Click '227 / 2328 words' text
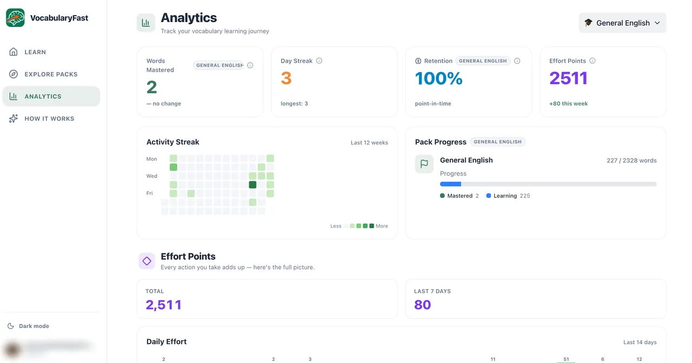The height and width of the screenshot is (363, 692). [631, 160]
